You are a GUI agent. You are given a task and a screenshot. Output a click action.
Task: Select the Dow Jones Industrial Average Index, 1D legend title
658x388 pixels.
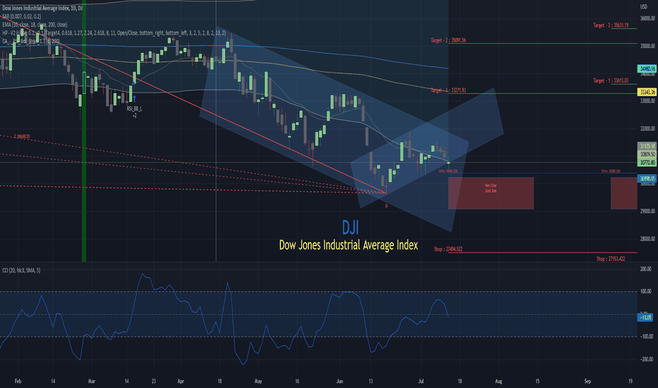point(42,8)
